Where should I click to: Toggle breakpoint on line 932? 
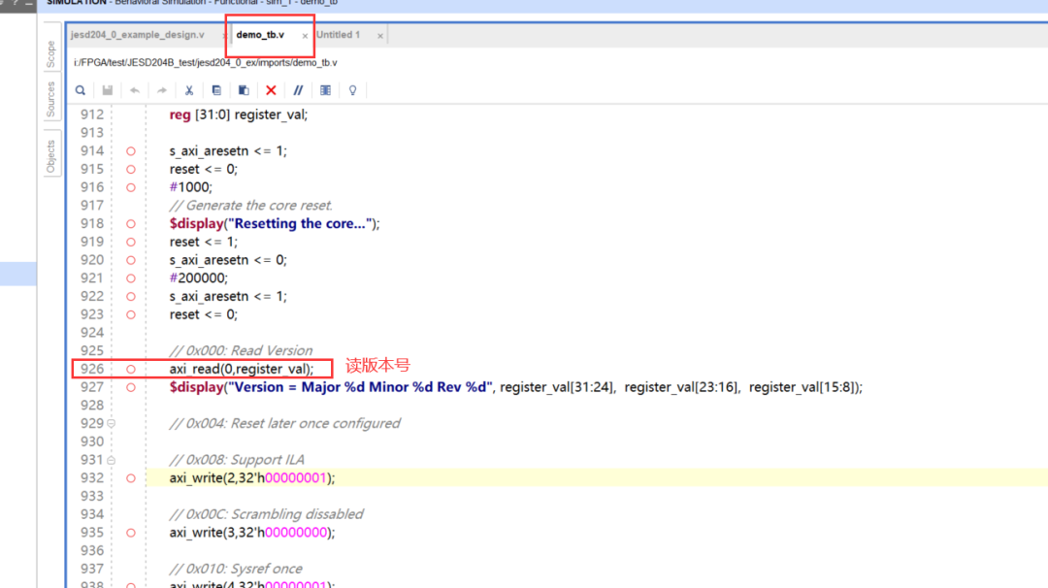click(x=131, y=478)
